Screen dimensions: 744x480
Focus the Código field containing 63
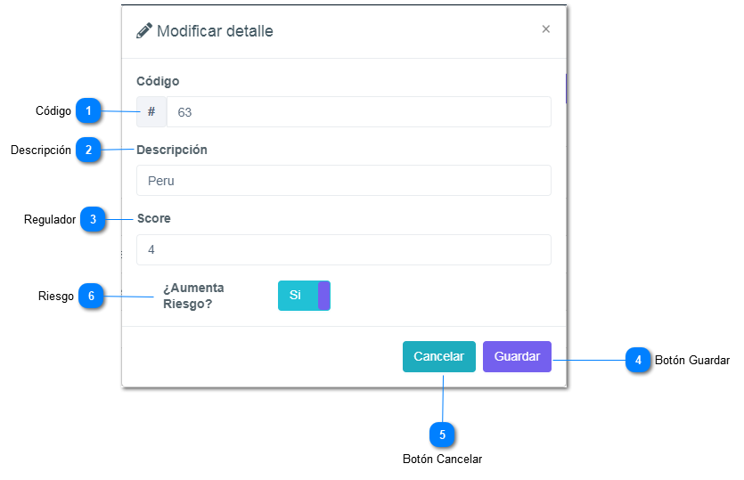[x=359, y=112]
